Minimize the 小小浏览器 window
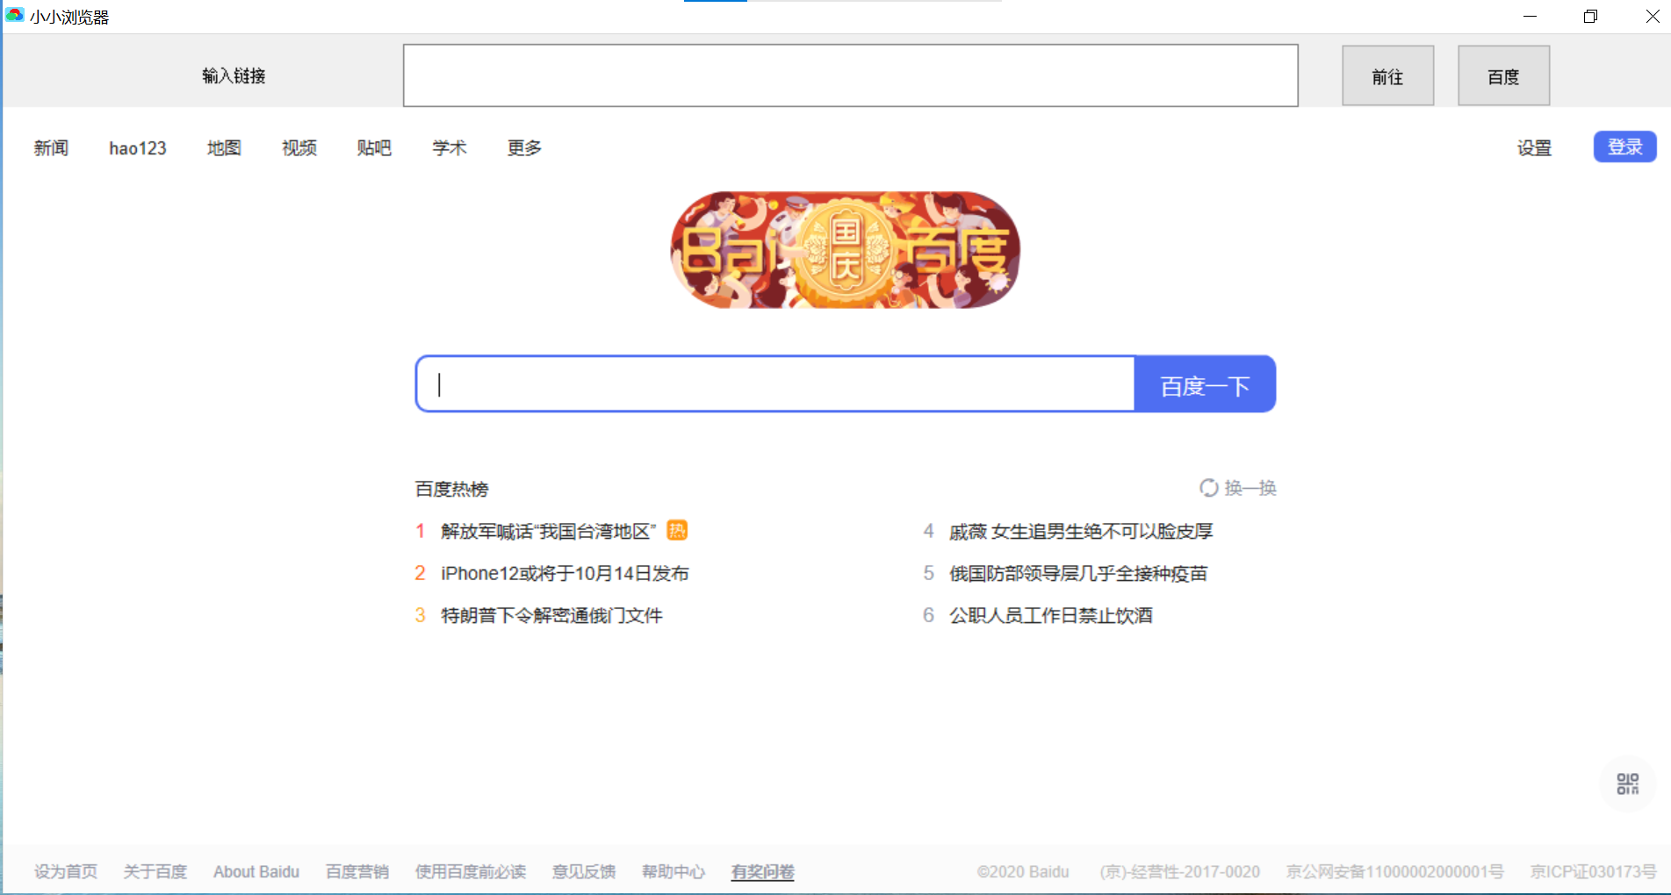The width and height of the screenshot is (1671, 895). [1530, 17]
